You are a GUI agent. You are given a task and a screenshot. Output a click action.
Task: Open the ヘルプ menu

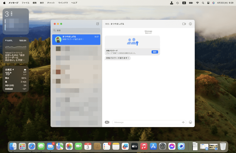click(x=74, y=3)
